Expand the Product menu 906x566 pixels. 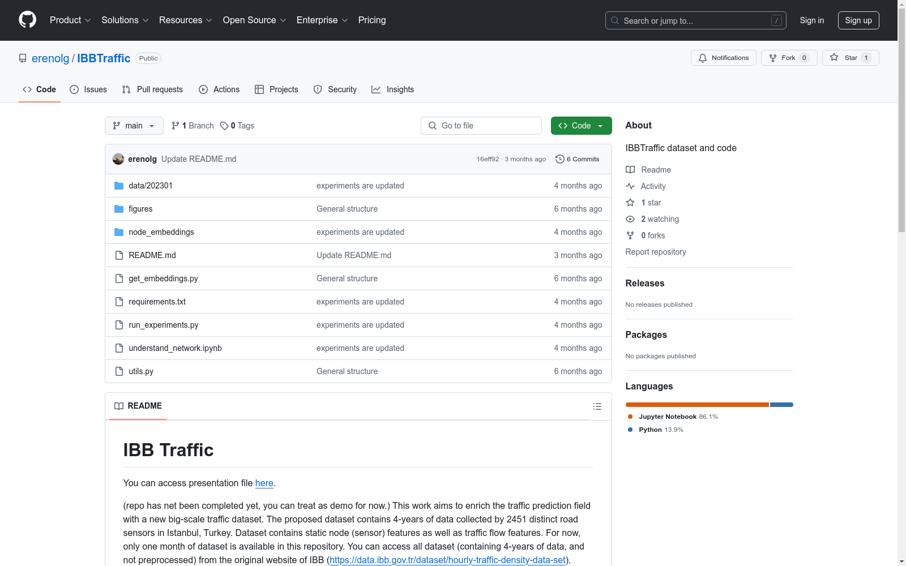point(70,20)
